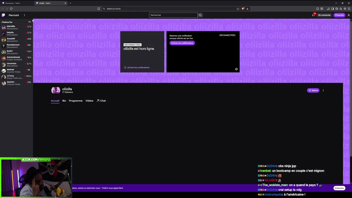Go forward in browser history
The height and width of the screenshot is (198, 352).
7,9
